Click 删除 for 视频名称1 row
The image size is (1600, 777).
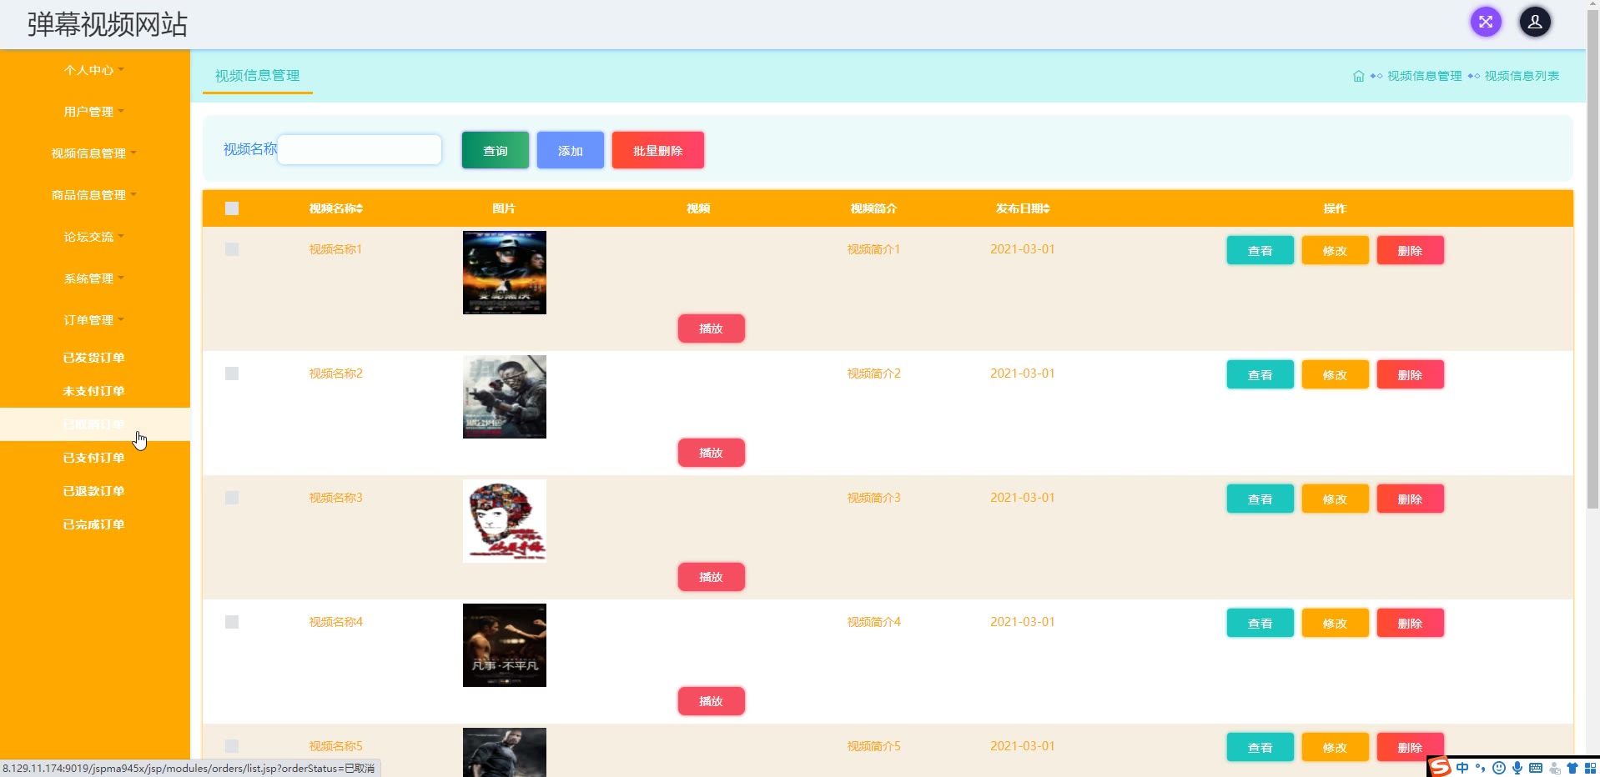pyautogui.click(x=1410, y=250)
